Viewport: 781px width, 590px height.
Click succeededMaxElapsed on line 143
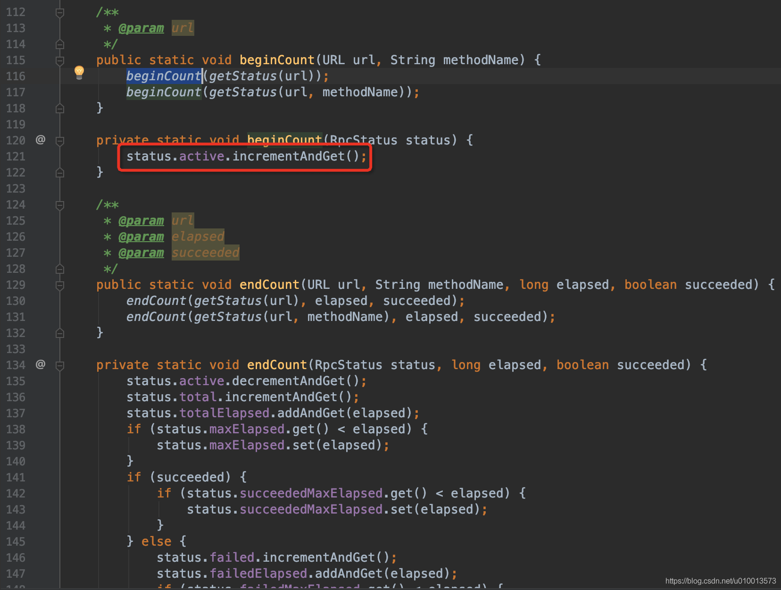coord(311,509)
